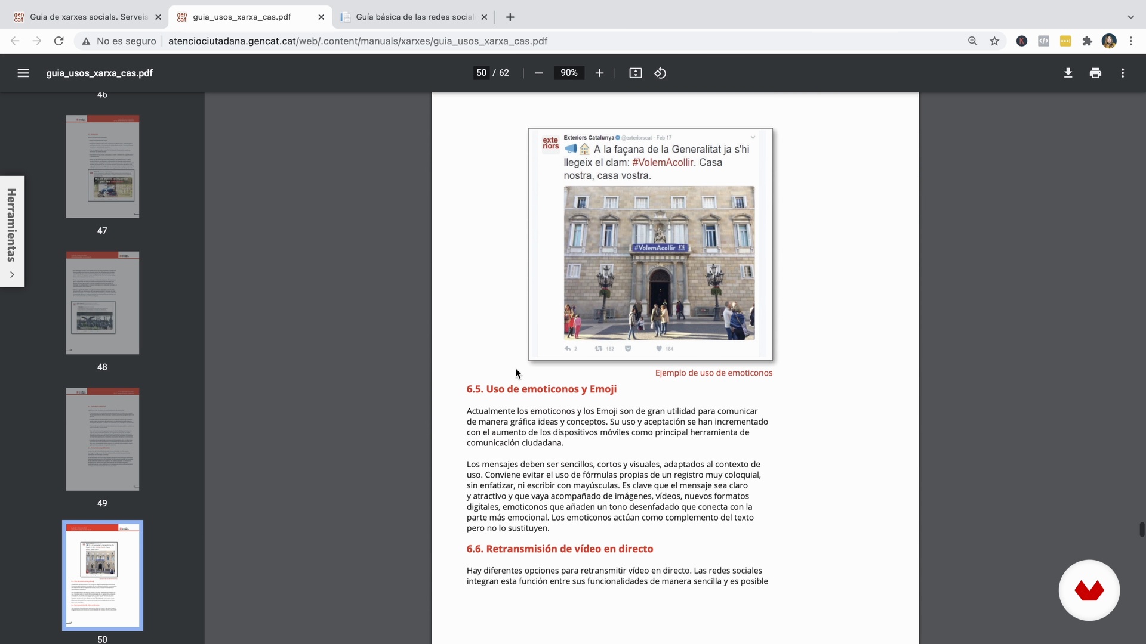The height and width of the screenshot is (644, 1146).
Task: Print the PDF document
Action: click(1095, 73)
